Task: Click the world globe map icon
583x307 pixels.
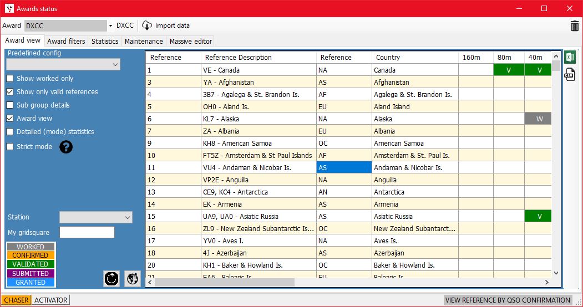Action: 133,278
